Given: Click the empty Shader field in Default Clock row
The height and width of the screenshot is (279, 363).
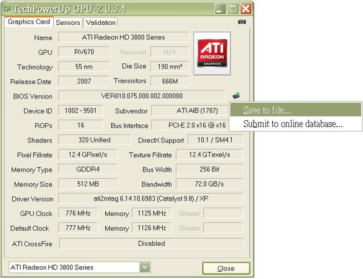Looking at the screenshot, I should 223,228.
